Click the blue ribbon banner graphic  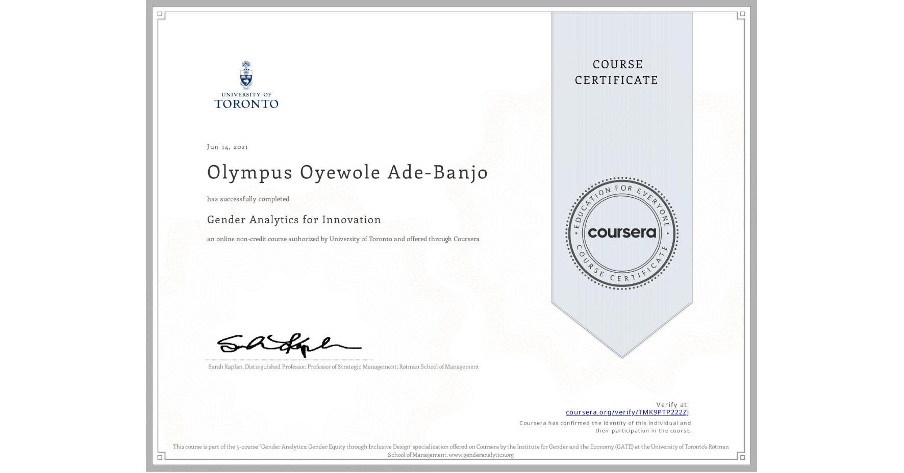tap(622, 127)
